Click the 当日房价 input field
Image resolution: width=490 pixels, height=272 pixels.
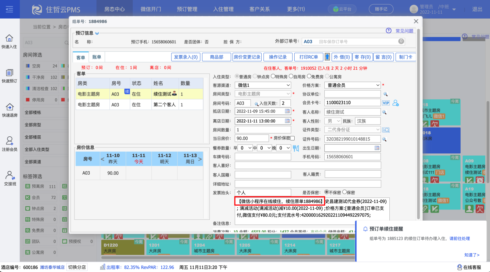[x=252, y=138]
